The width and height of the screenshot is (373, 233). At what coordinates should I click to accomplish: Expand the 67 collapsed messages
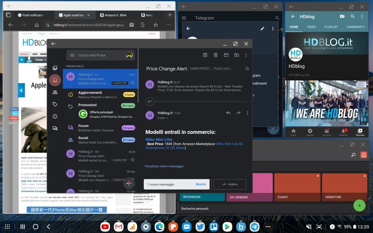150,102
